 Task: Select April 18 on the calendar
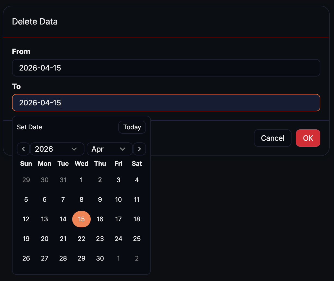137,219
